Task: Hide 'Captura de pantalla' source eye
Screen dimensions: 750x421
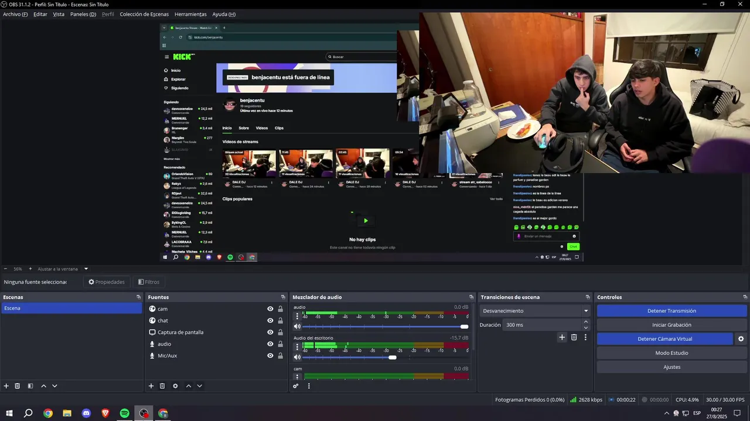Action: coord(270,332)
